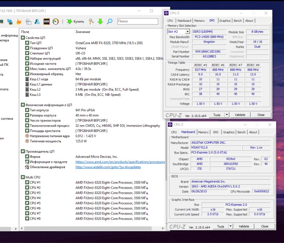
Task: Click the keys icon in AIDA64 toolbar
Action: pyautogui.click(x=91, y=21)
